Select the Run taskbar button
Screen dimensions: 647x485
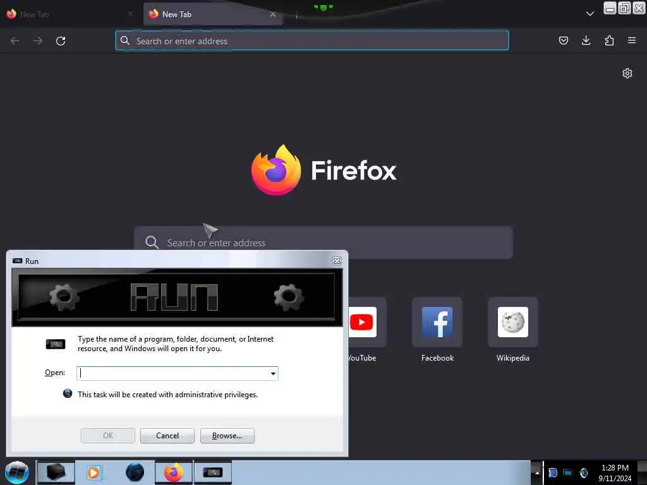213,472
